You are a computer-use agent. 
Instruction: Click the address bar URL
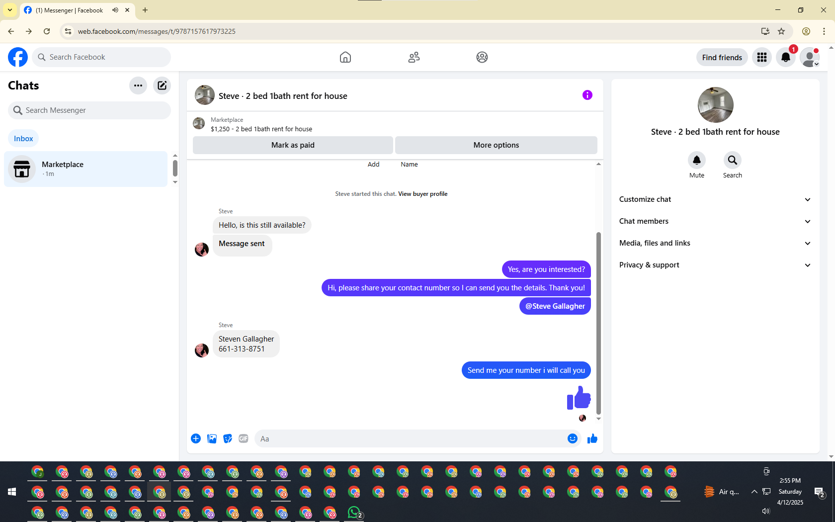coord(157,31)
